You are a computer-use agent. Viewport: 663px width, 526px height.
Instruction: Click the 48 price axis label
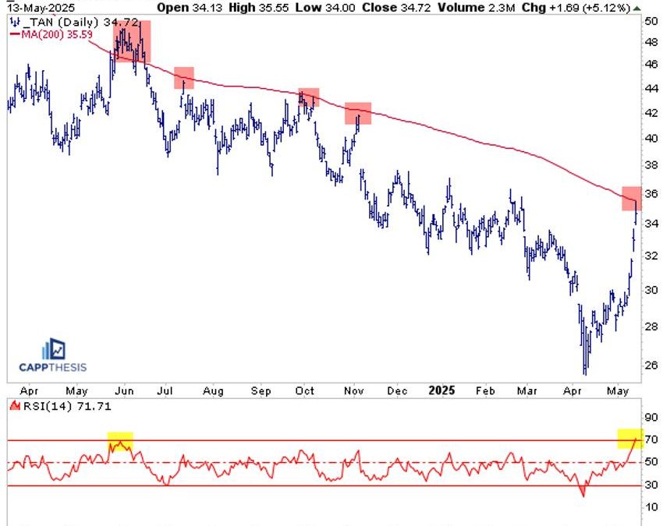coord(651,42)
